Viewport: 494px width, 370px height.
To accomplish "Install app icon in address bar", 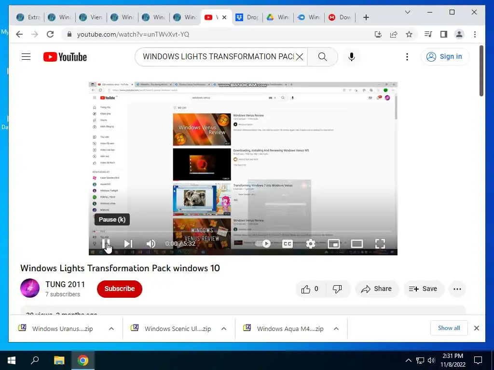I will (x=378, y=34).
